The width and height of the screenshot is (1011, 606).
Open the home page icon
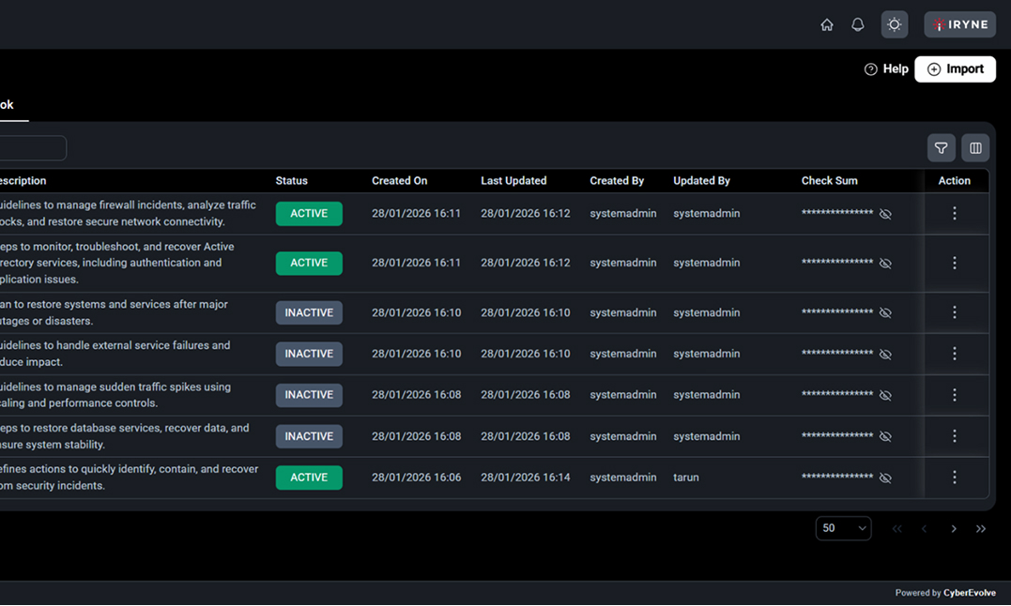point(826,25)
